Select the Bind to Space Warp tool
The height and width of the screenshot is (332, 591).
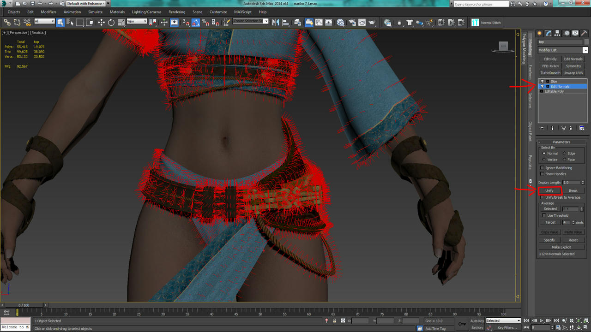click(x=27, y=22)
